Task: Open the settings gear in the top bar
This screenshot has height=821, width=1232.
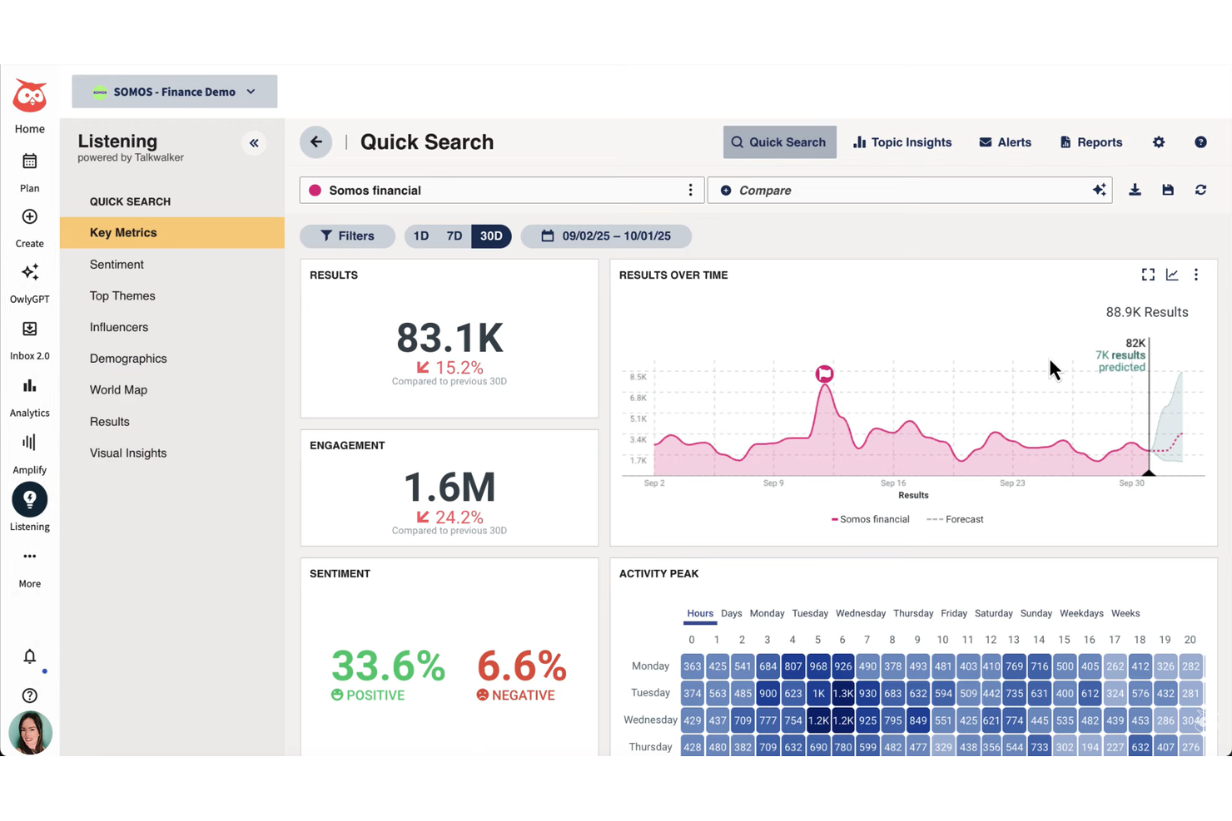Action: (1159, 142)
